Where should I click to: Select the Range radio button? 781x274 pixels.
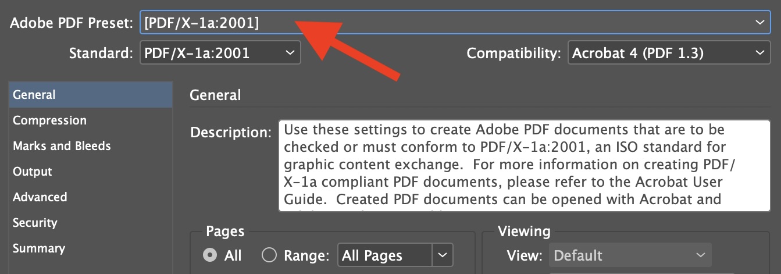[x=269, y=255]
